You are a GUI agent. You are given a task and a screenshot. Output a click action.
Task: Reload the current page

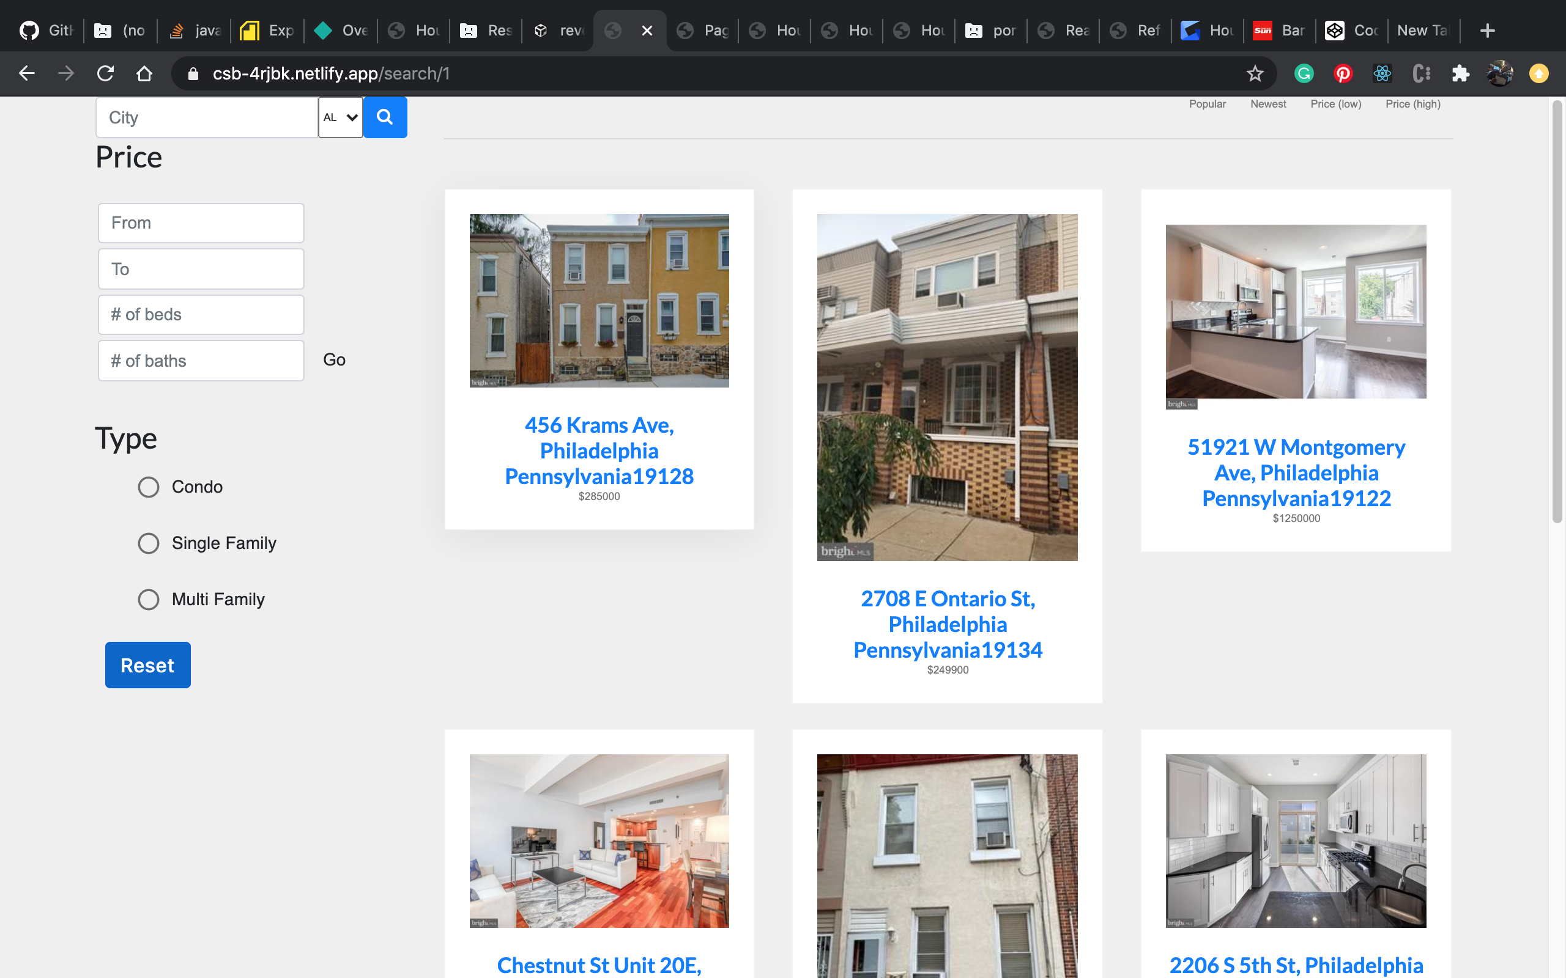pos(105,73)
